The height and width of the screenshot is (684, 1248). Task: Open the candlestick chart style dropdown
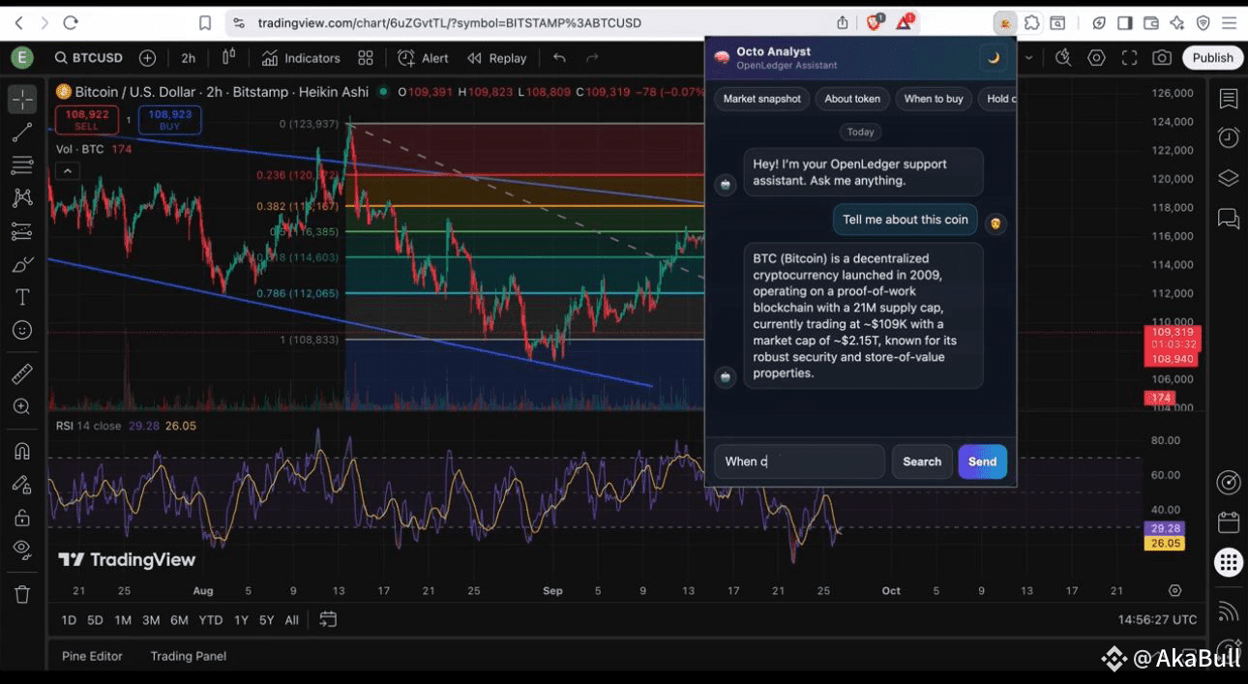tap(228, 58)
